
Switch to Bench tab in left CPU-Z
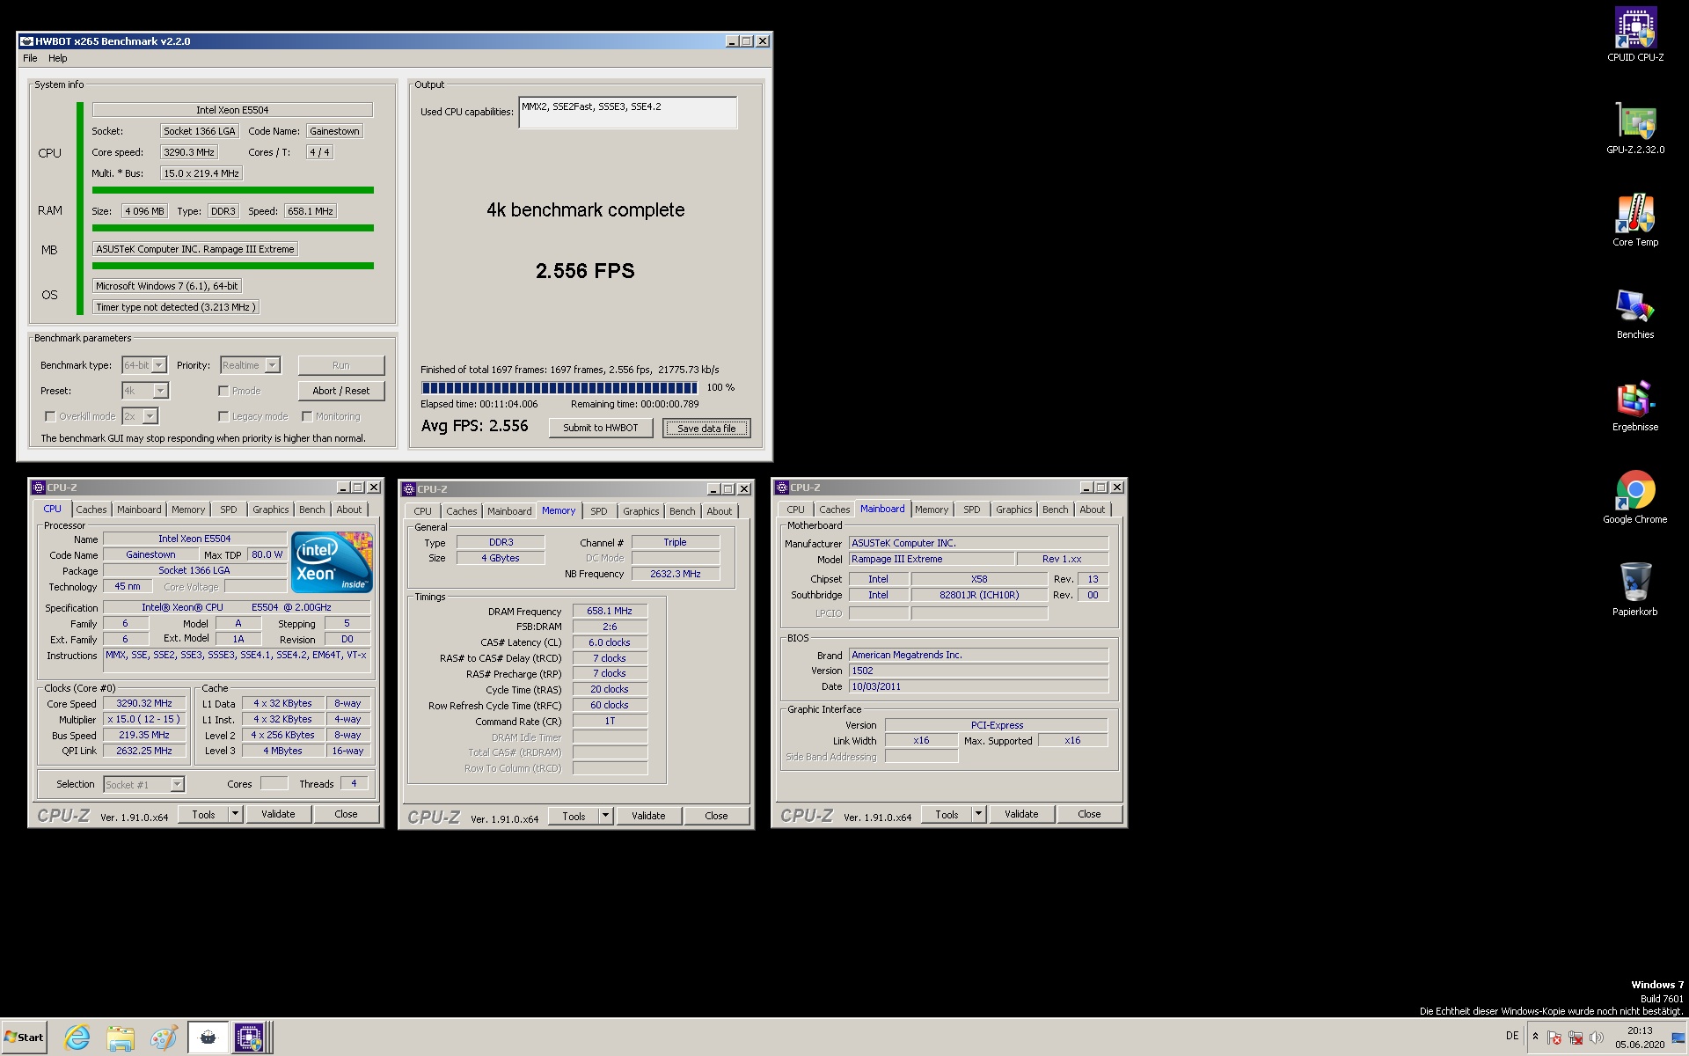tap(311, 510)
